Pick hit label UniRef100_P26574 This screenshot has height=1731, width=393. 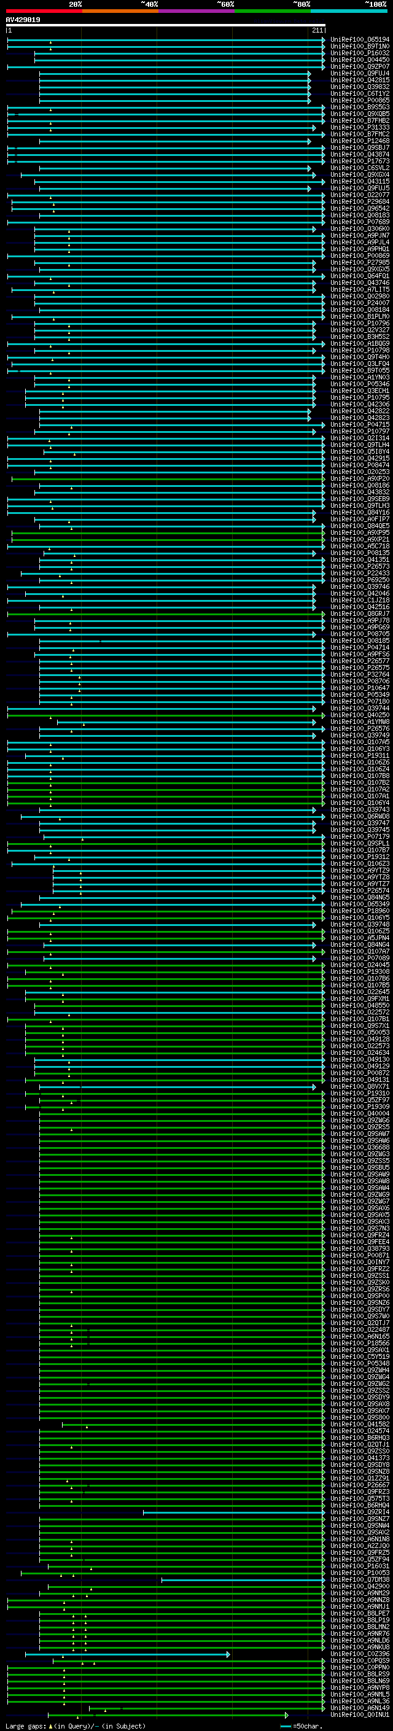tap(360, 890)
